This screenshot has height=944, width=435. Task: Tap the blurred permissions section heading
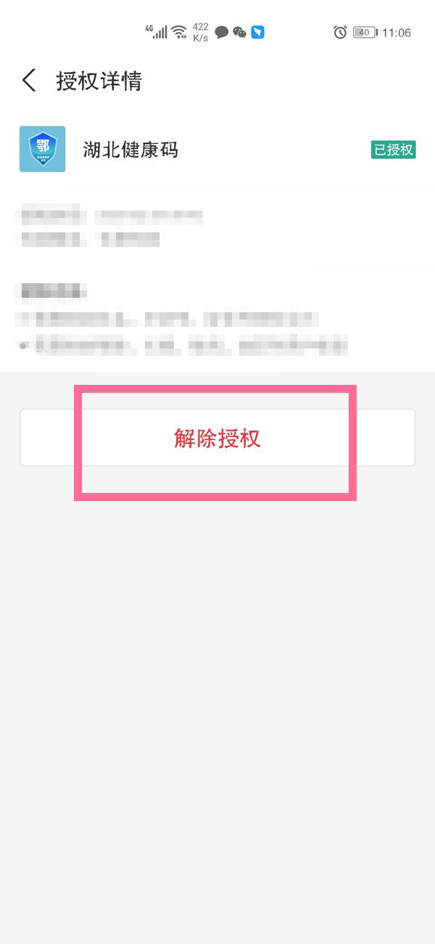coord(54,292)
